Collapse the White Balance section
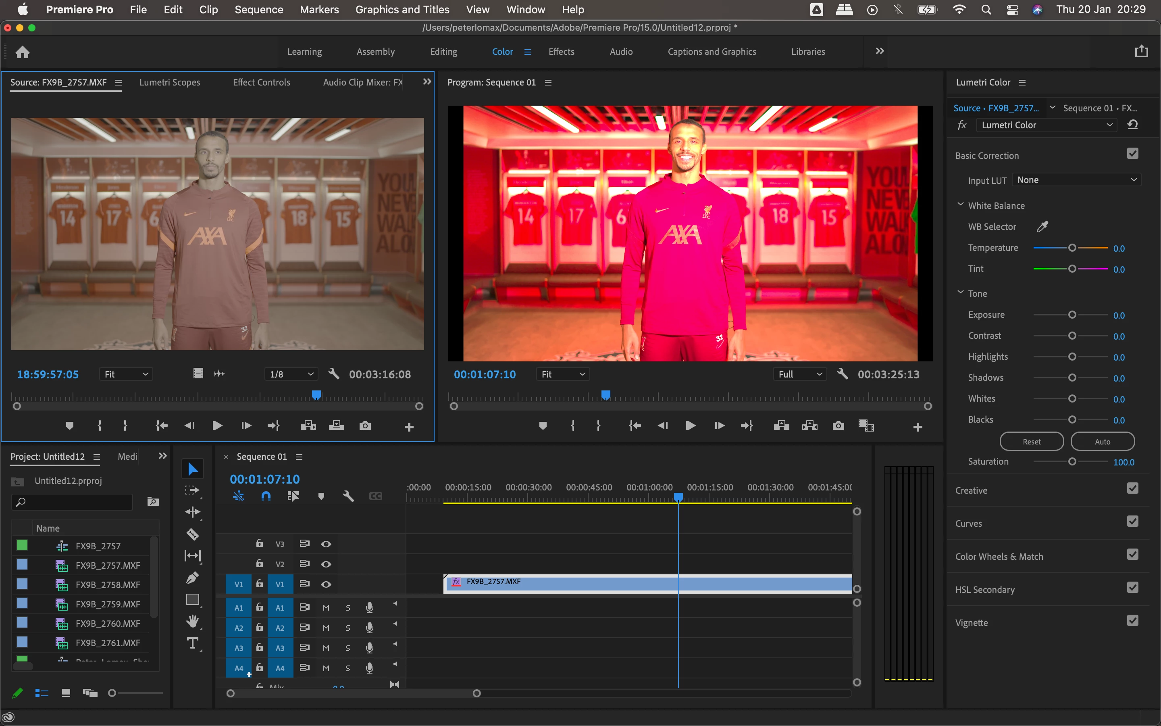 tap(960, 204)
